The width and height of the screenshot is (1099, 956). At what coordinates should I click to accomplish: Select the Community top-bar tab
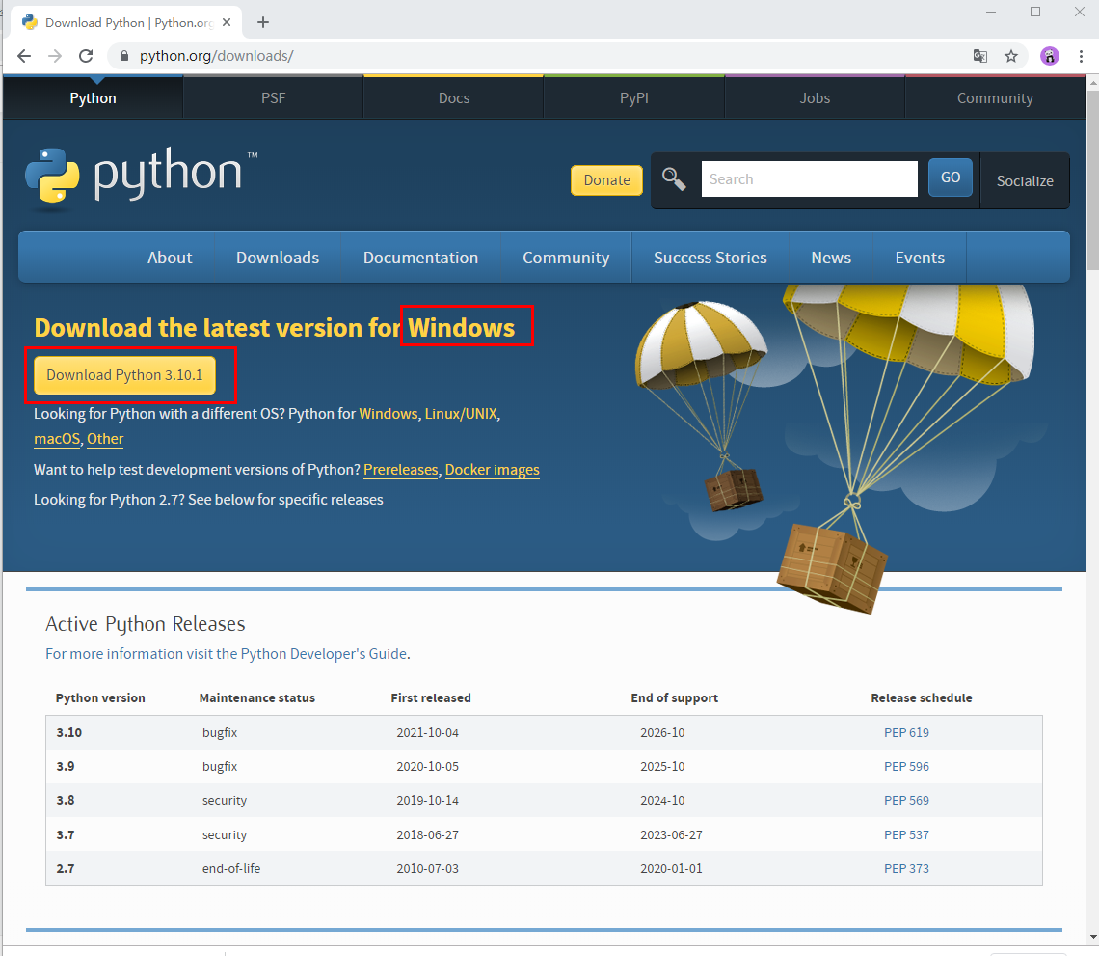tap(995, 98)
